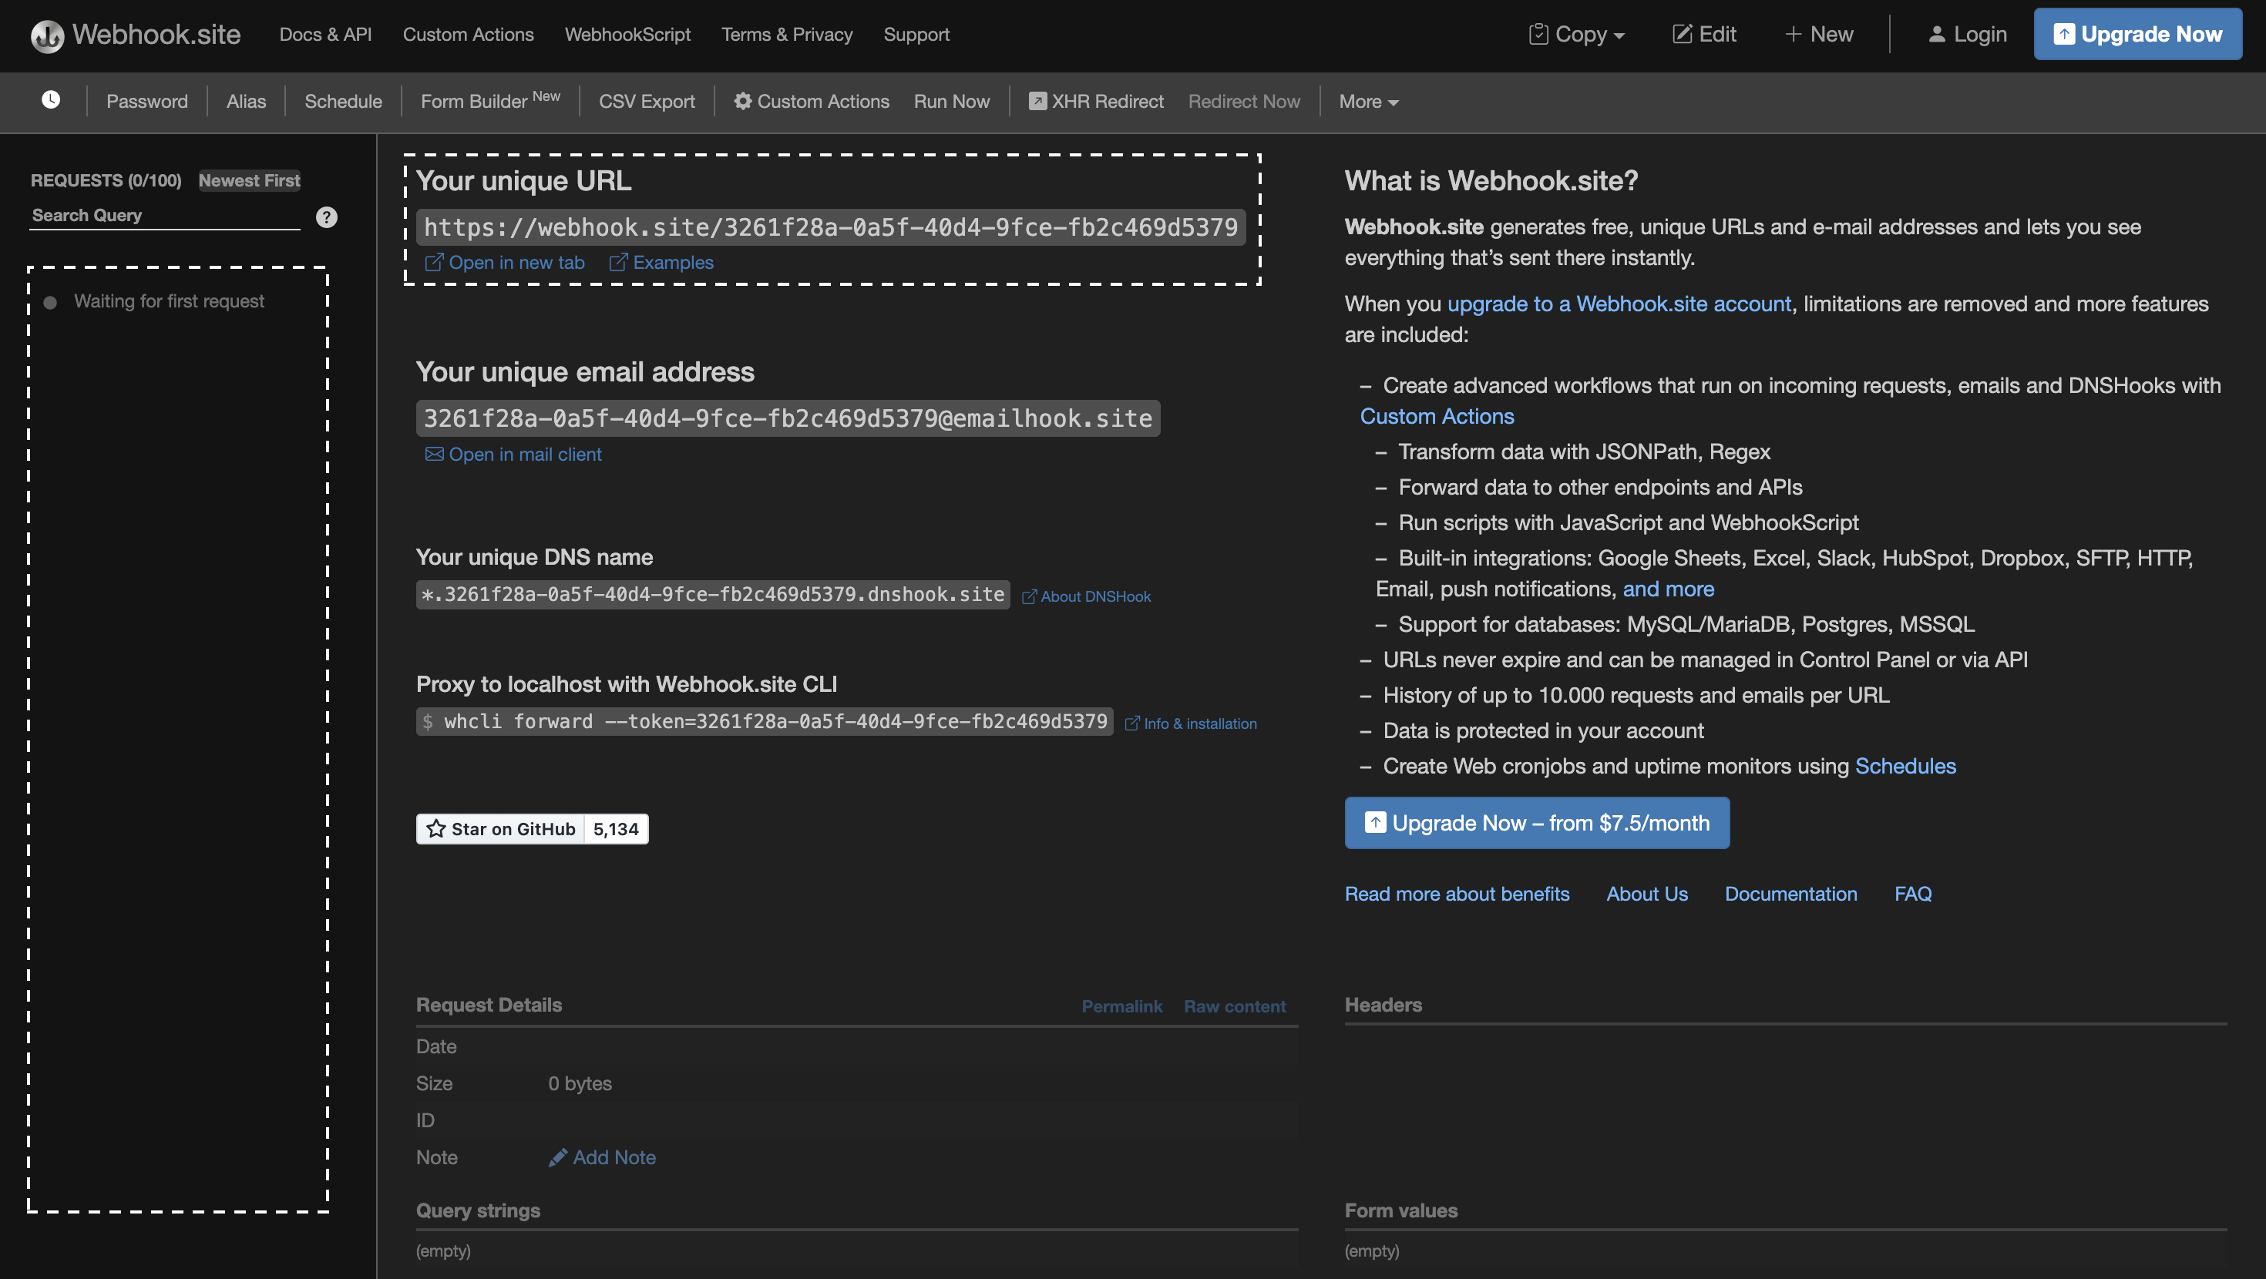This screenshot has width=2266, height=1279.
Task: Open the Documentation link
Action: point(1790,894)
